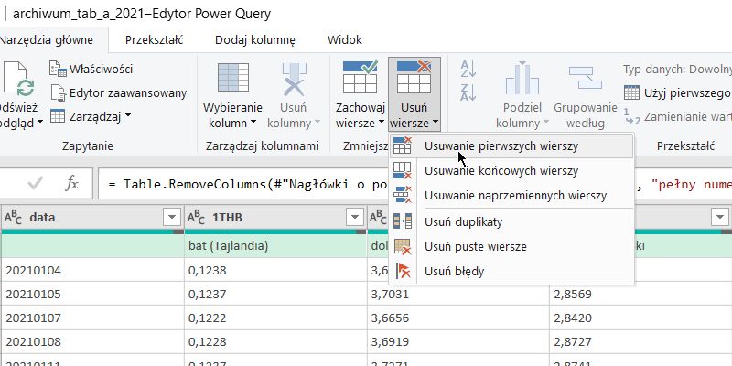Open the Widok ribbon tab
The width and height of the screenshot is (732, 366).
(345, 40)
